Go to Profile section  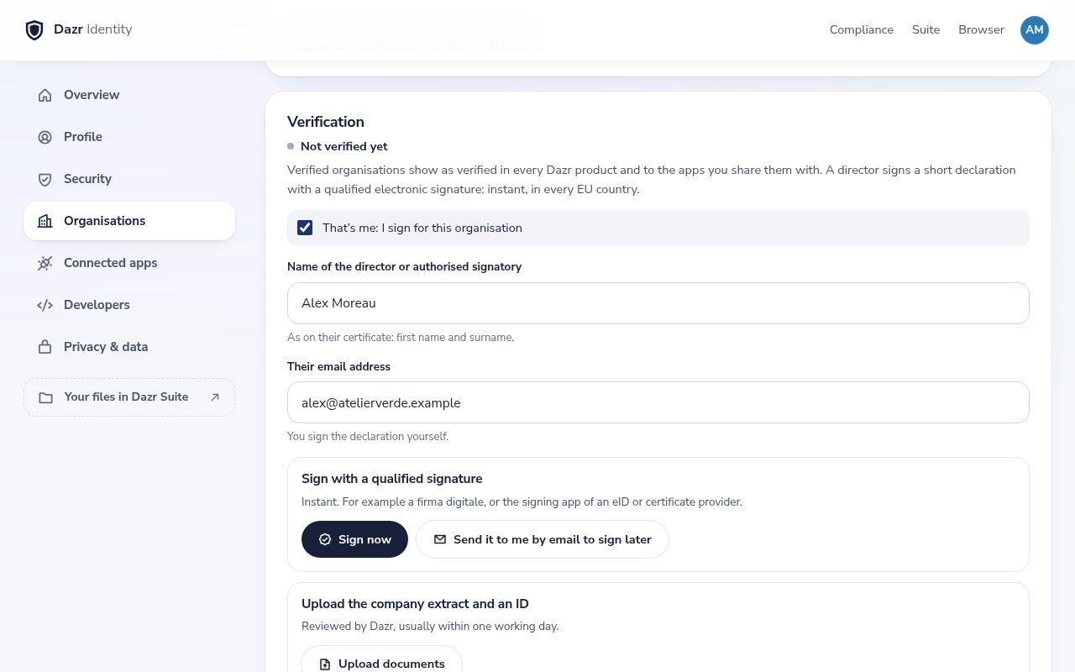[129, 137]
